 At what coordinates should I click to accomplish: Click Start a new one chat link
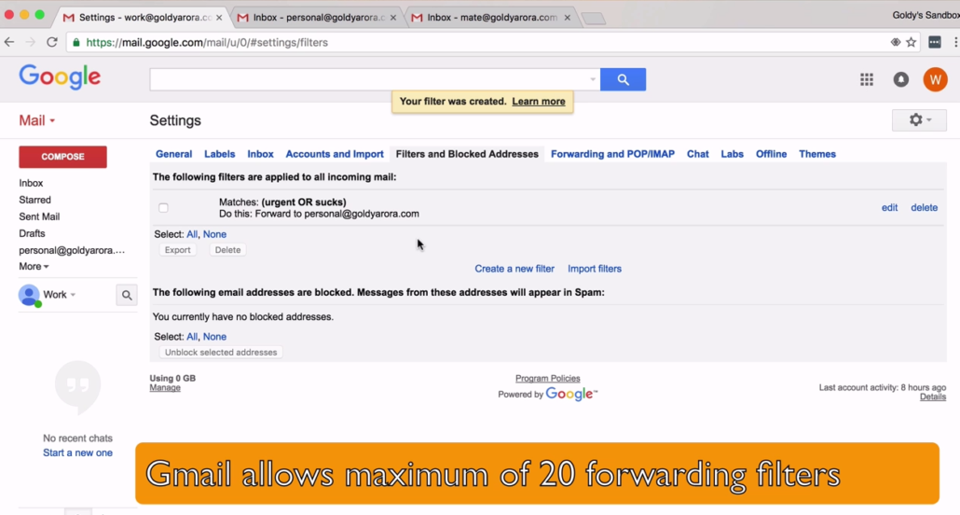tap(77, 452)
